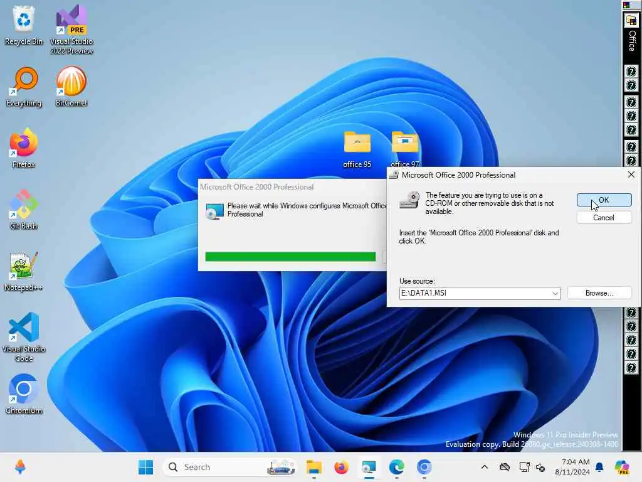Select the office 95 folder
The height and width of the screenshot is (482, 642).
357,149
